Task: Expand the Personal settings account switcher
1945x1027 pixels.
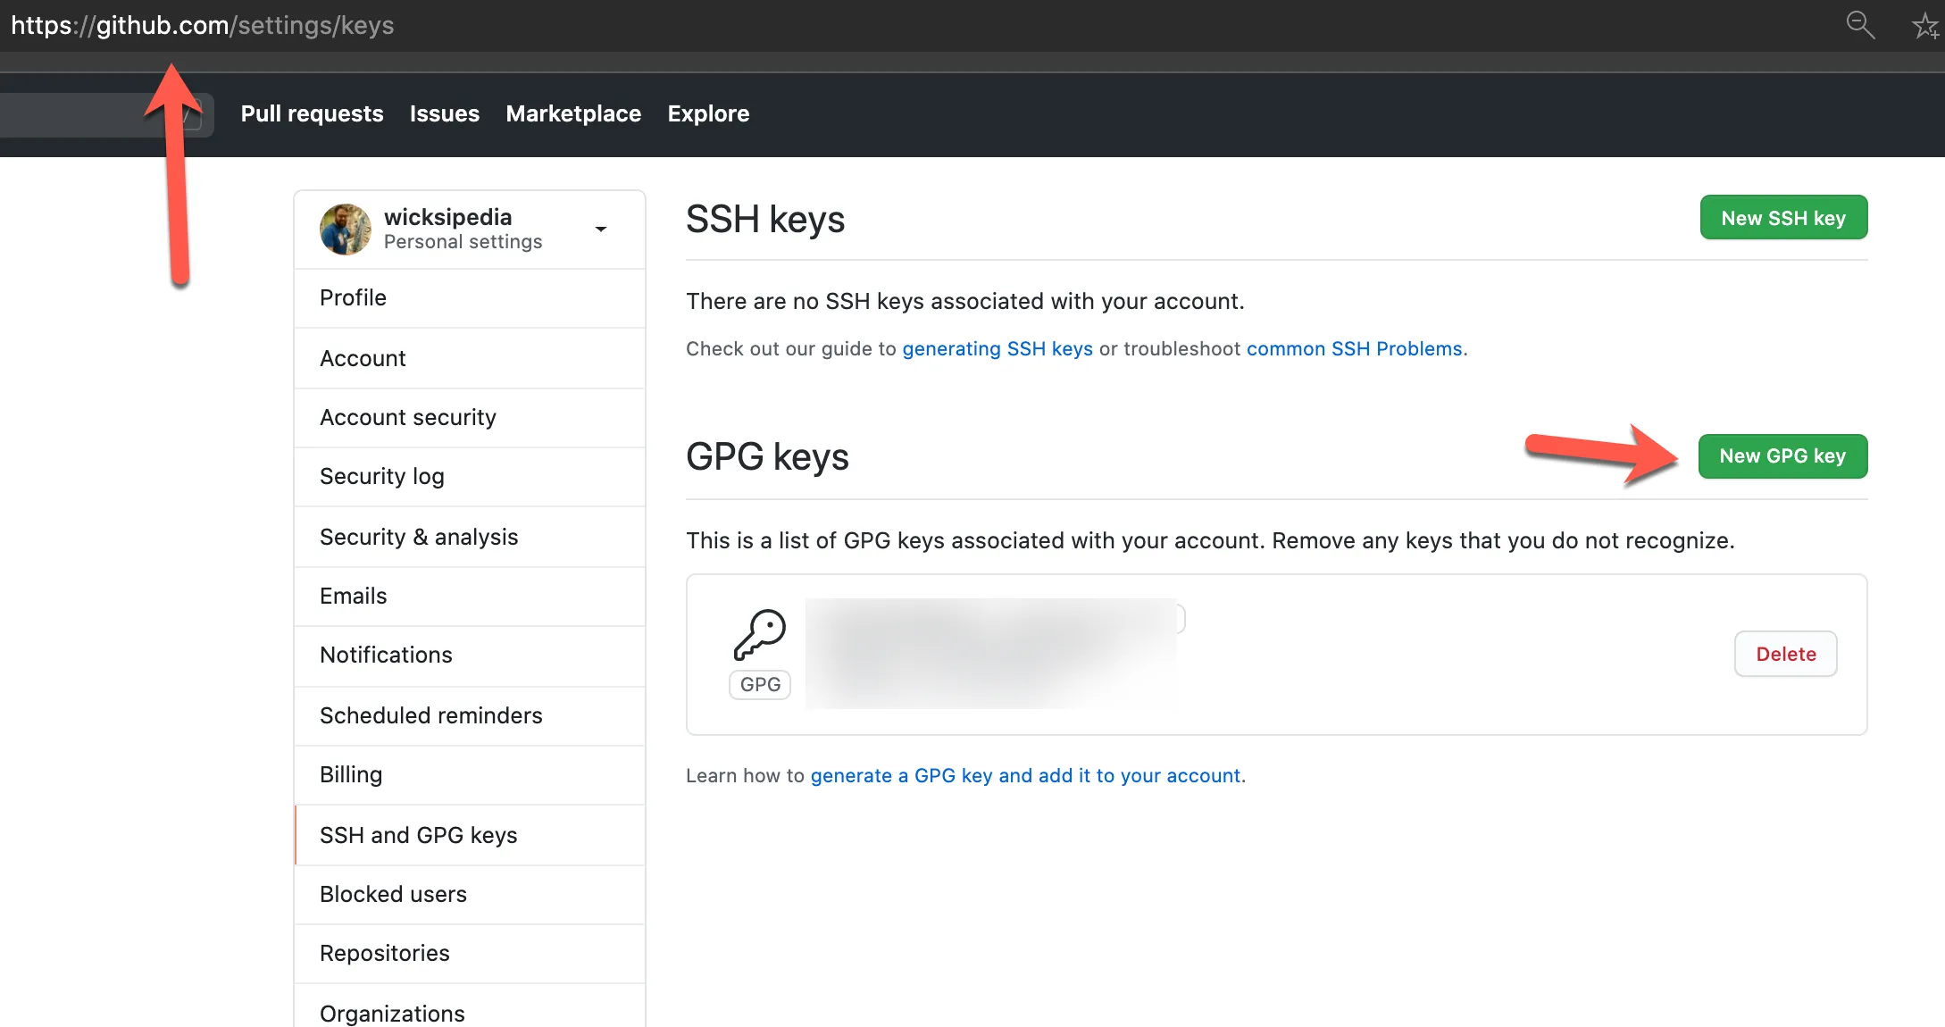Action: (x=601, y=230)
